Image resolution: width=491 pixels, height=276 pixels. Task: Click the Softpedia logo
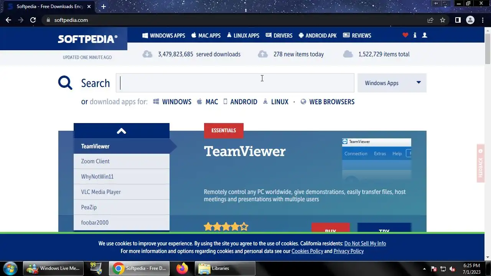click(x=88, y=39)
